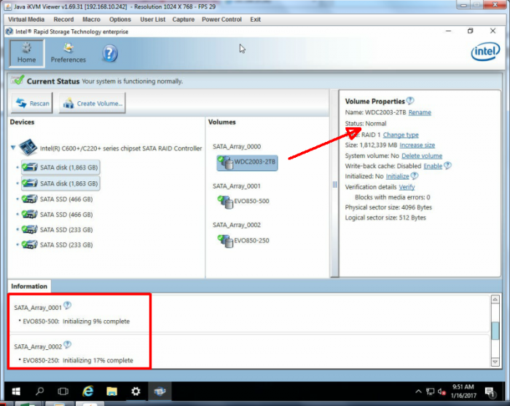510x406 pixels.
Task: Click the network tray icon
Action: point(430,391)
